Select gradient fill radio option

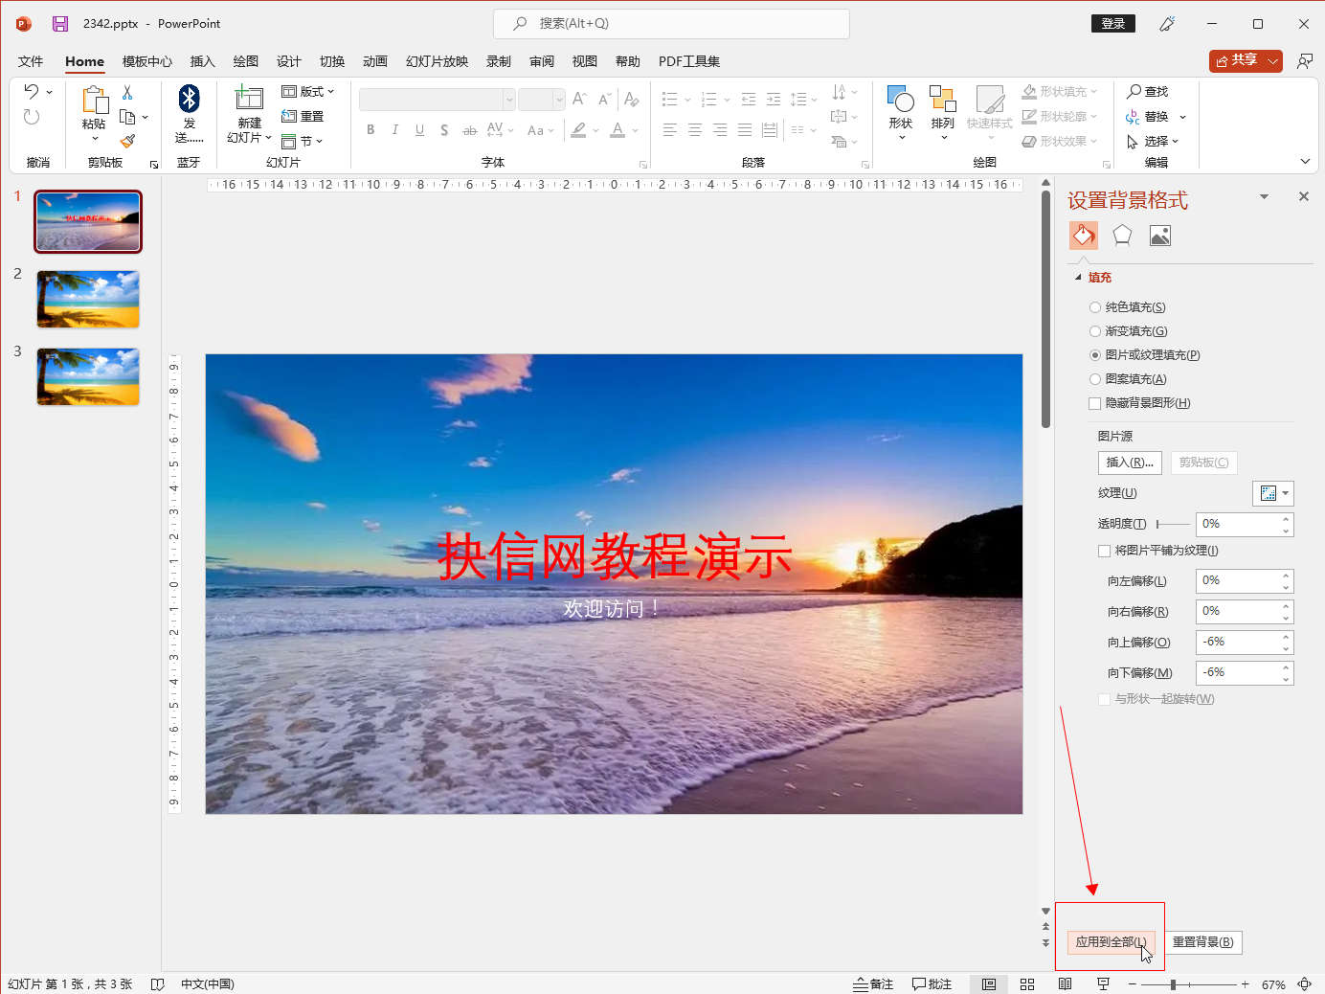[x=1095, y=331]
